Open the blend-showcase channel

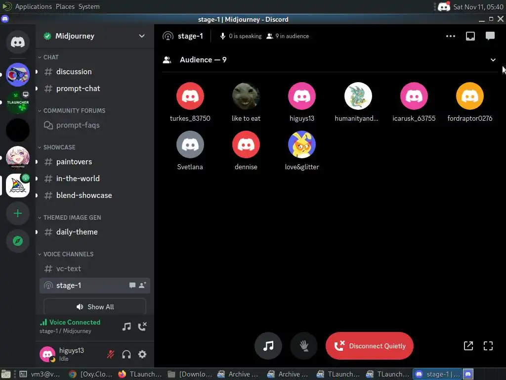click(94, 195)
